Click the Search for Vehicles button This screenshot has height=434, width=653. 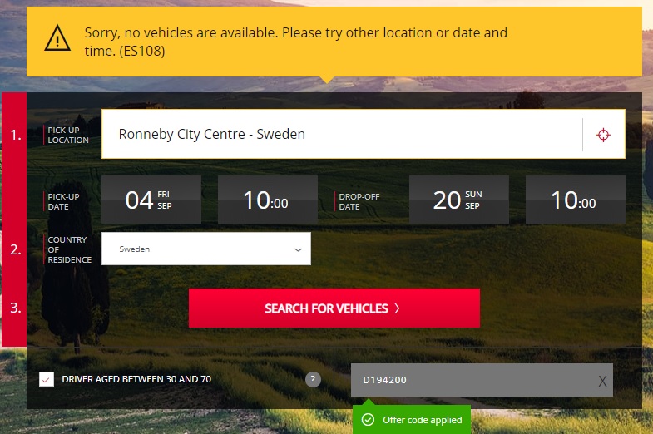click(x=334, y=308)
